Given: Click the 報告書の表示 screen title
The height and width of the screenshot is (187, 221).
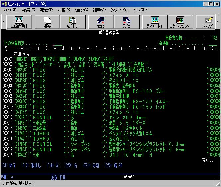Looking at the screenshot, I should tap(109, 33).
